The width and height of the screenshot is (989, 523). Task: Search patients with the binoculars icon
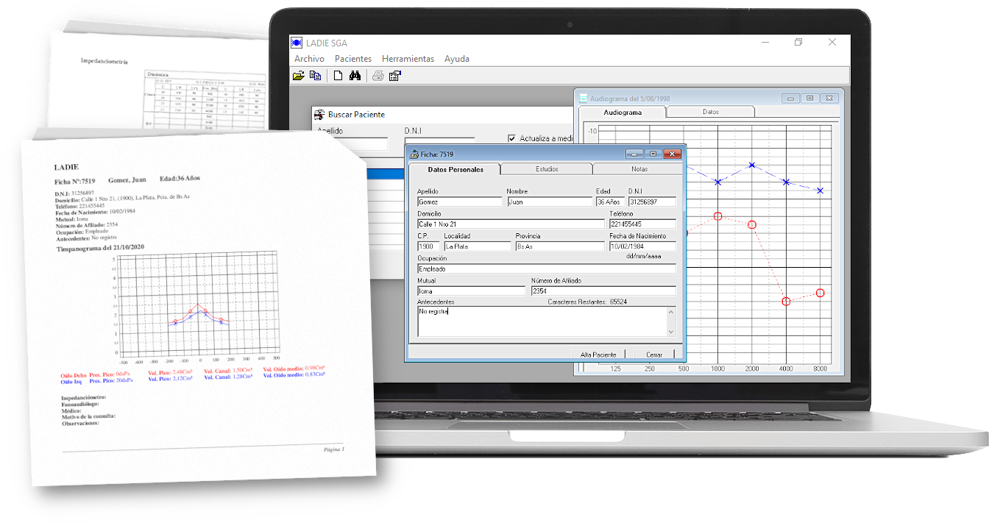pyautogui.click(x=355, y=75)
